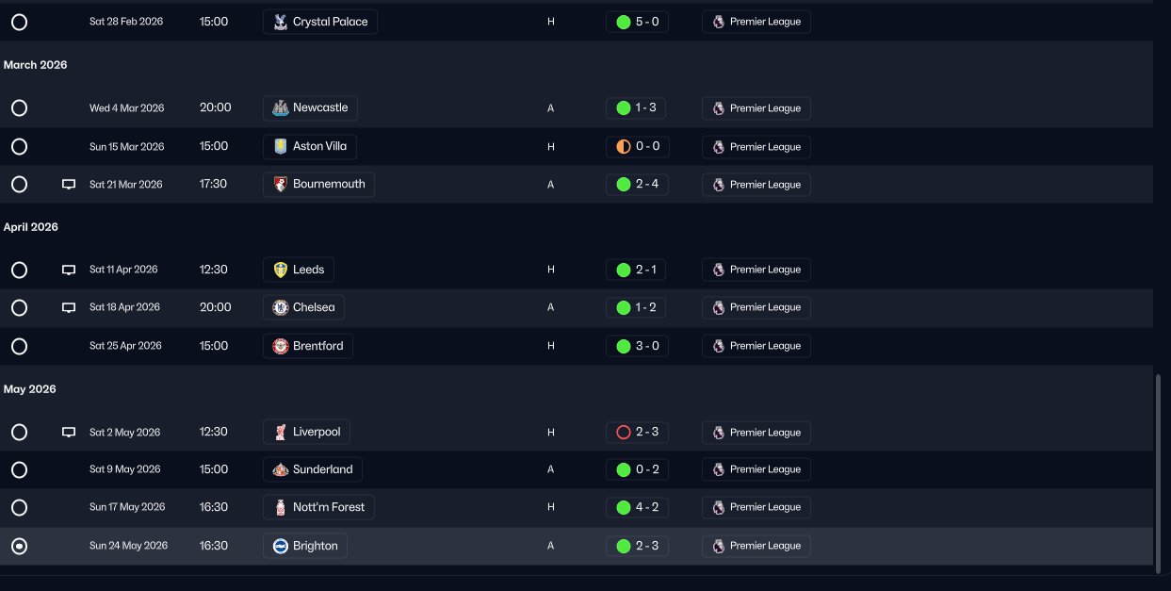Click the Premier League competition button on Chelsea row
This screenshot has width=1171, height=591.
click(x=756, y=308)
